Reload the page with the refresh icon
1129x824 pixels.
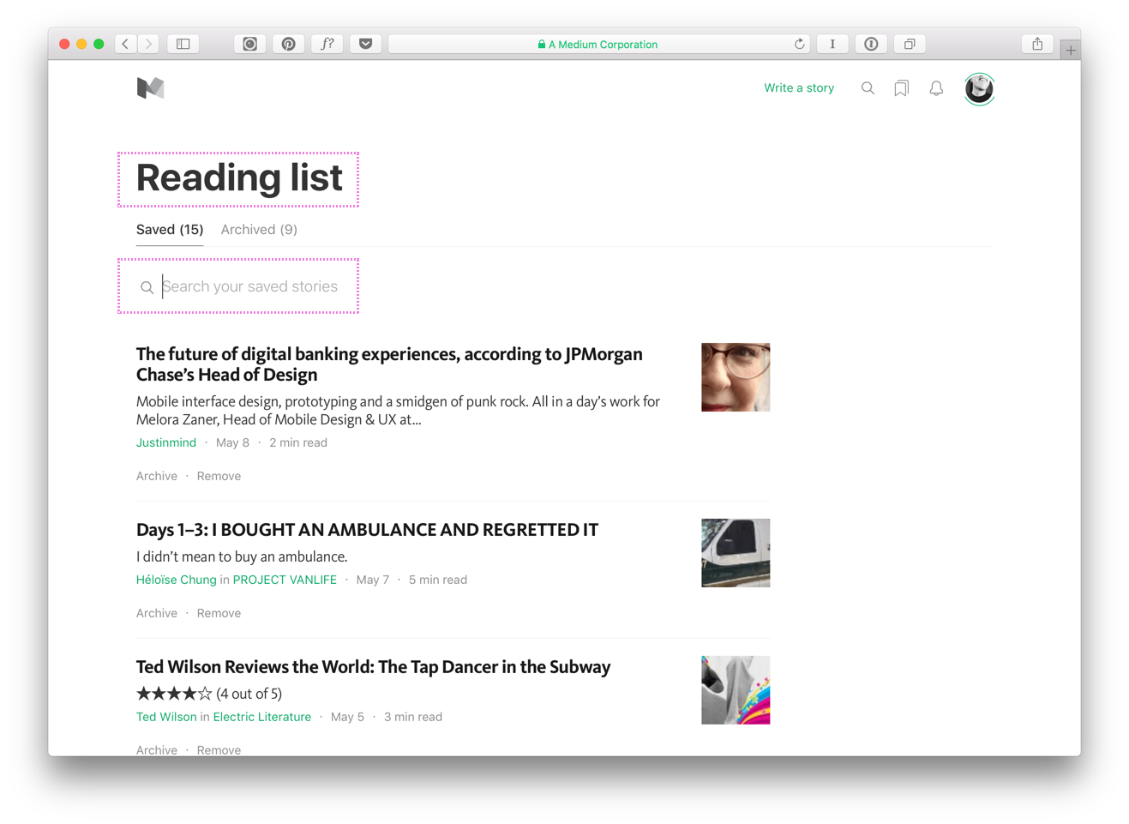(x=799, y=44)
